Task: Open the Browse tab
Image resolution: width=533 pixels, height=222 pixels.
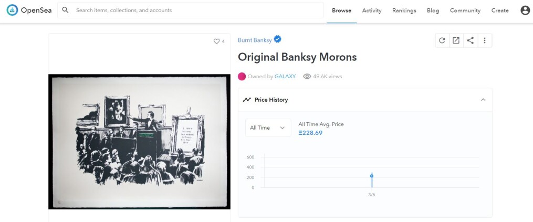Action: pos(342,10)
